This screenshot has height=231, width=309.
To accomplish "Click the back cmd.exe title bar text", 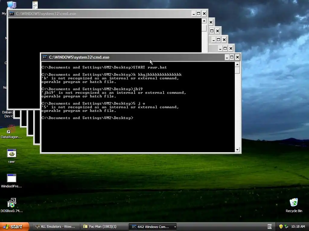I will tap(46, 14).
